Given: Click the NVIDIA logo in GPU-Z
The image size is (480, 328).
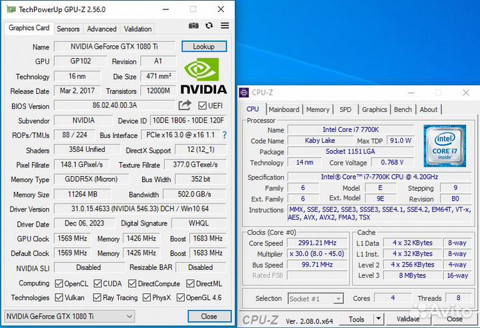Looking at the screenshot, I should [203, 76].
